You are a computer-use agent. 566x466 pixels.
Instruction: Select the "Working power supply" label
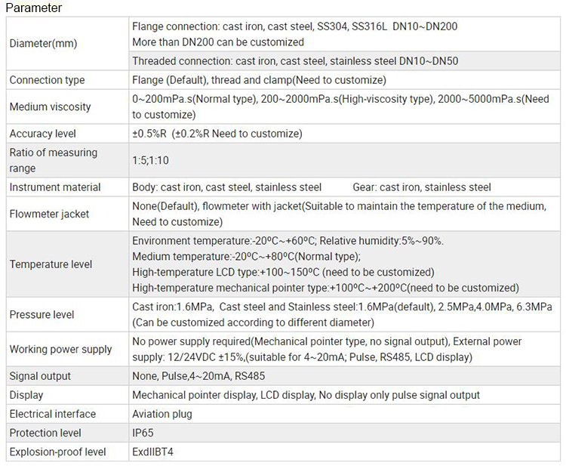click(60, 349)
